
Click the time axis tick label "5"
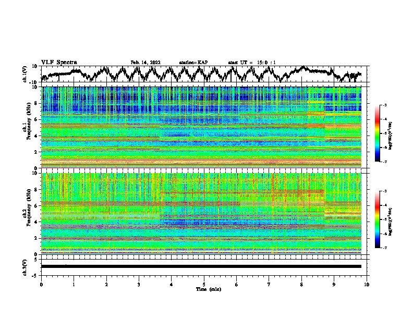point(204,285)
